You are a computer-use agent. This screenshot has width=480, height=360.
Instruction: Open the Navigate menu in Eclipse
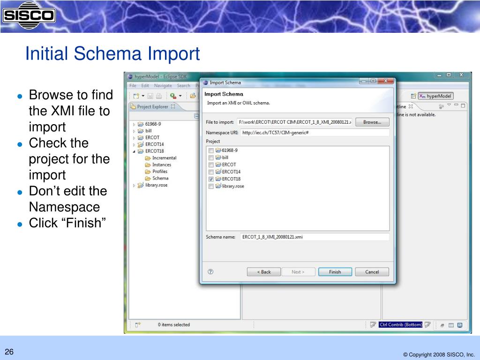coord(163,86)
